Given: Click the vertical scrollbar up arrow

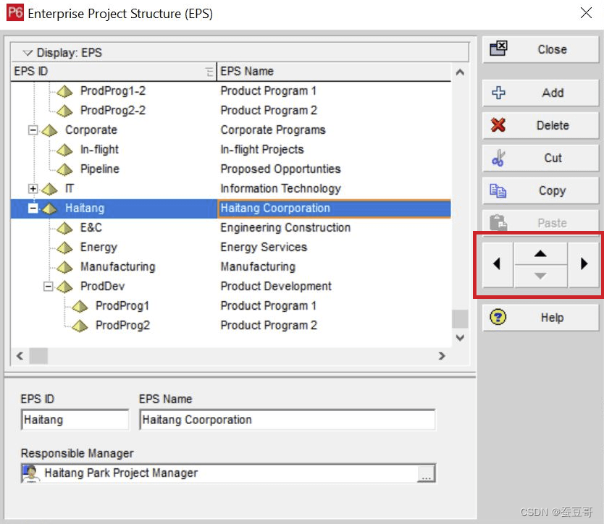Looking at the screenshot, I should [460, 72].
